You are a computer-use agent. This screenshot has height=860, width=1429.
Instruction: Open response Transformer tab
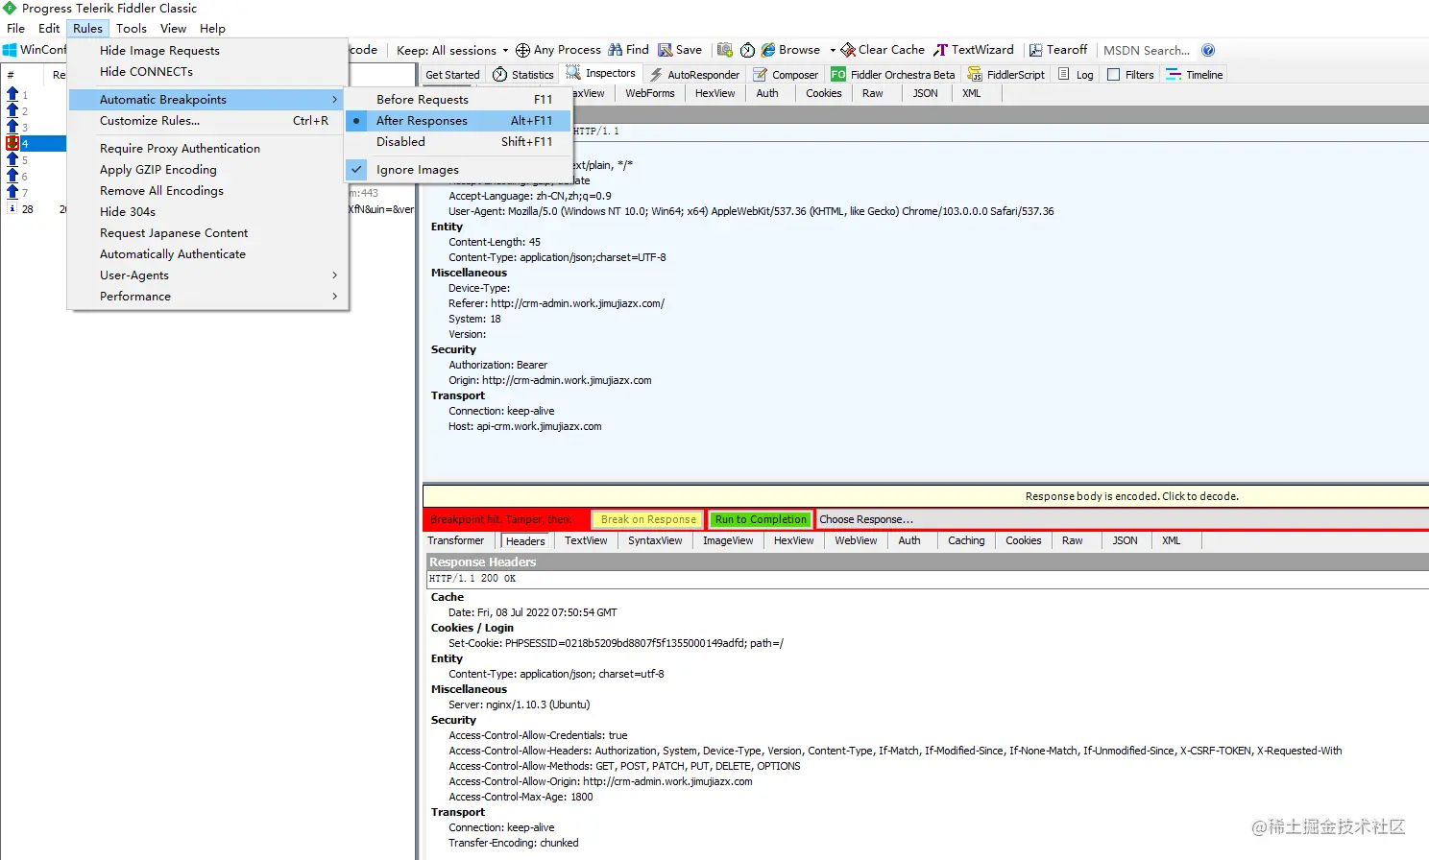click(456, 540)
